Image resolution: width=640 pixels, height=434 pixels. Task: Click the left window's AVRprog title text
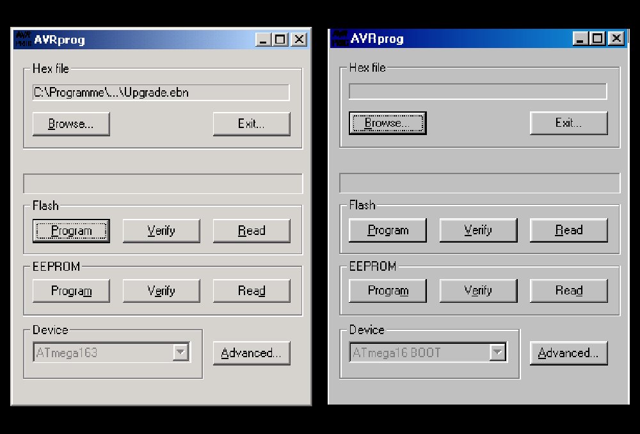click(x=60, y=40)
